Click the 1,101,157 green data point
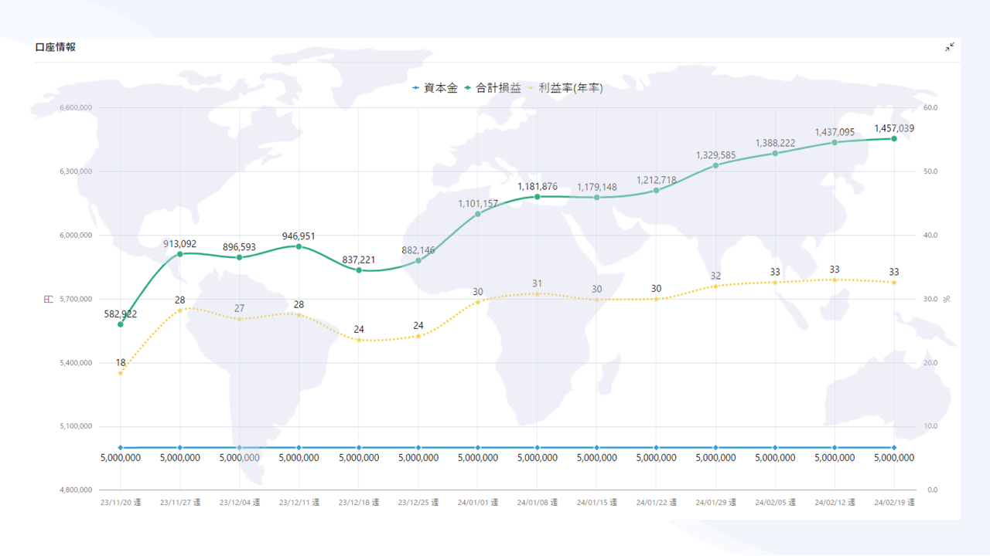The width and height of the screenshot is (990, 556). (x=478, y=214)
